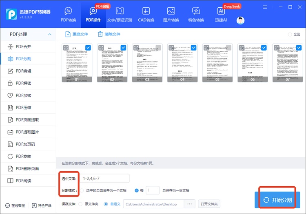Click 开始分割 button

click(x=277, y=200)
